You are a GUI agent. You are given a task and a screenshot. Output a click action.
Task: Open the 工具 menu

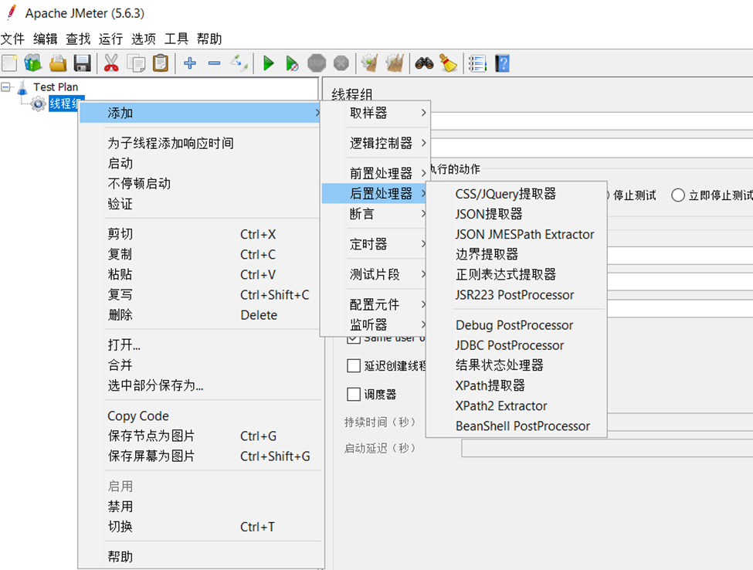pos(176,39)
